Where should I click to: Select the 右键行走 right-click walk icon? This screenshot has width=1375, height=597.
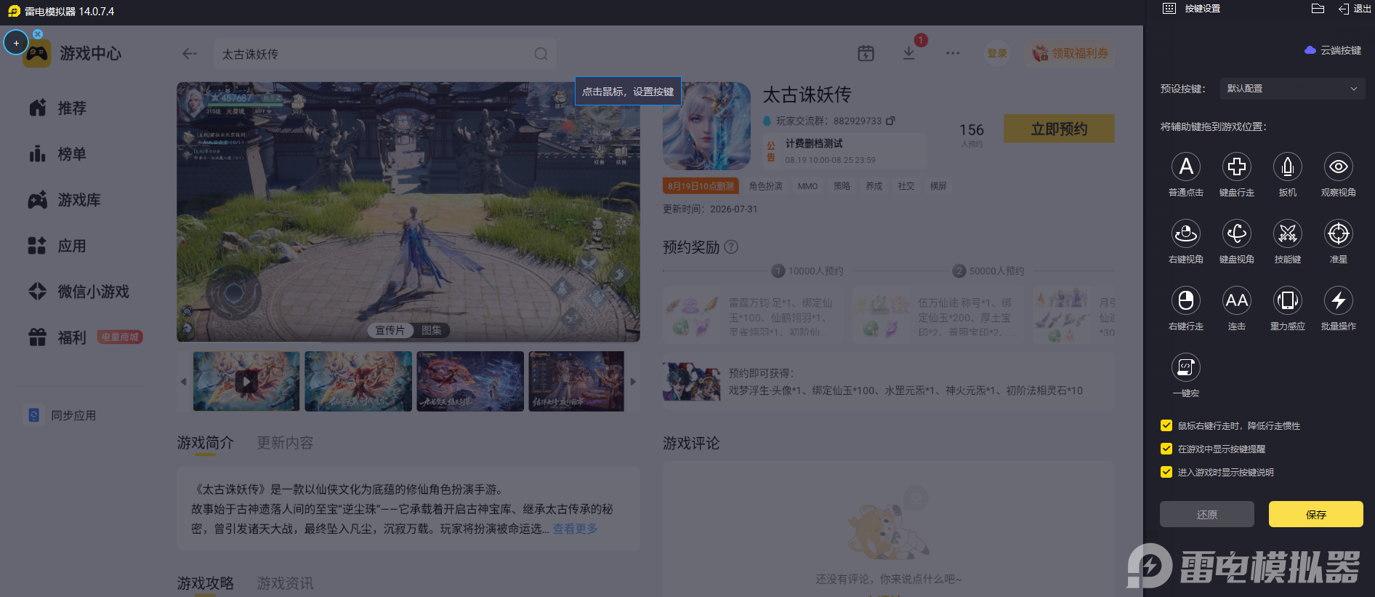(1186, 300)
